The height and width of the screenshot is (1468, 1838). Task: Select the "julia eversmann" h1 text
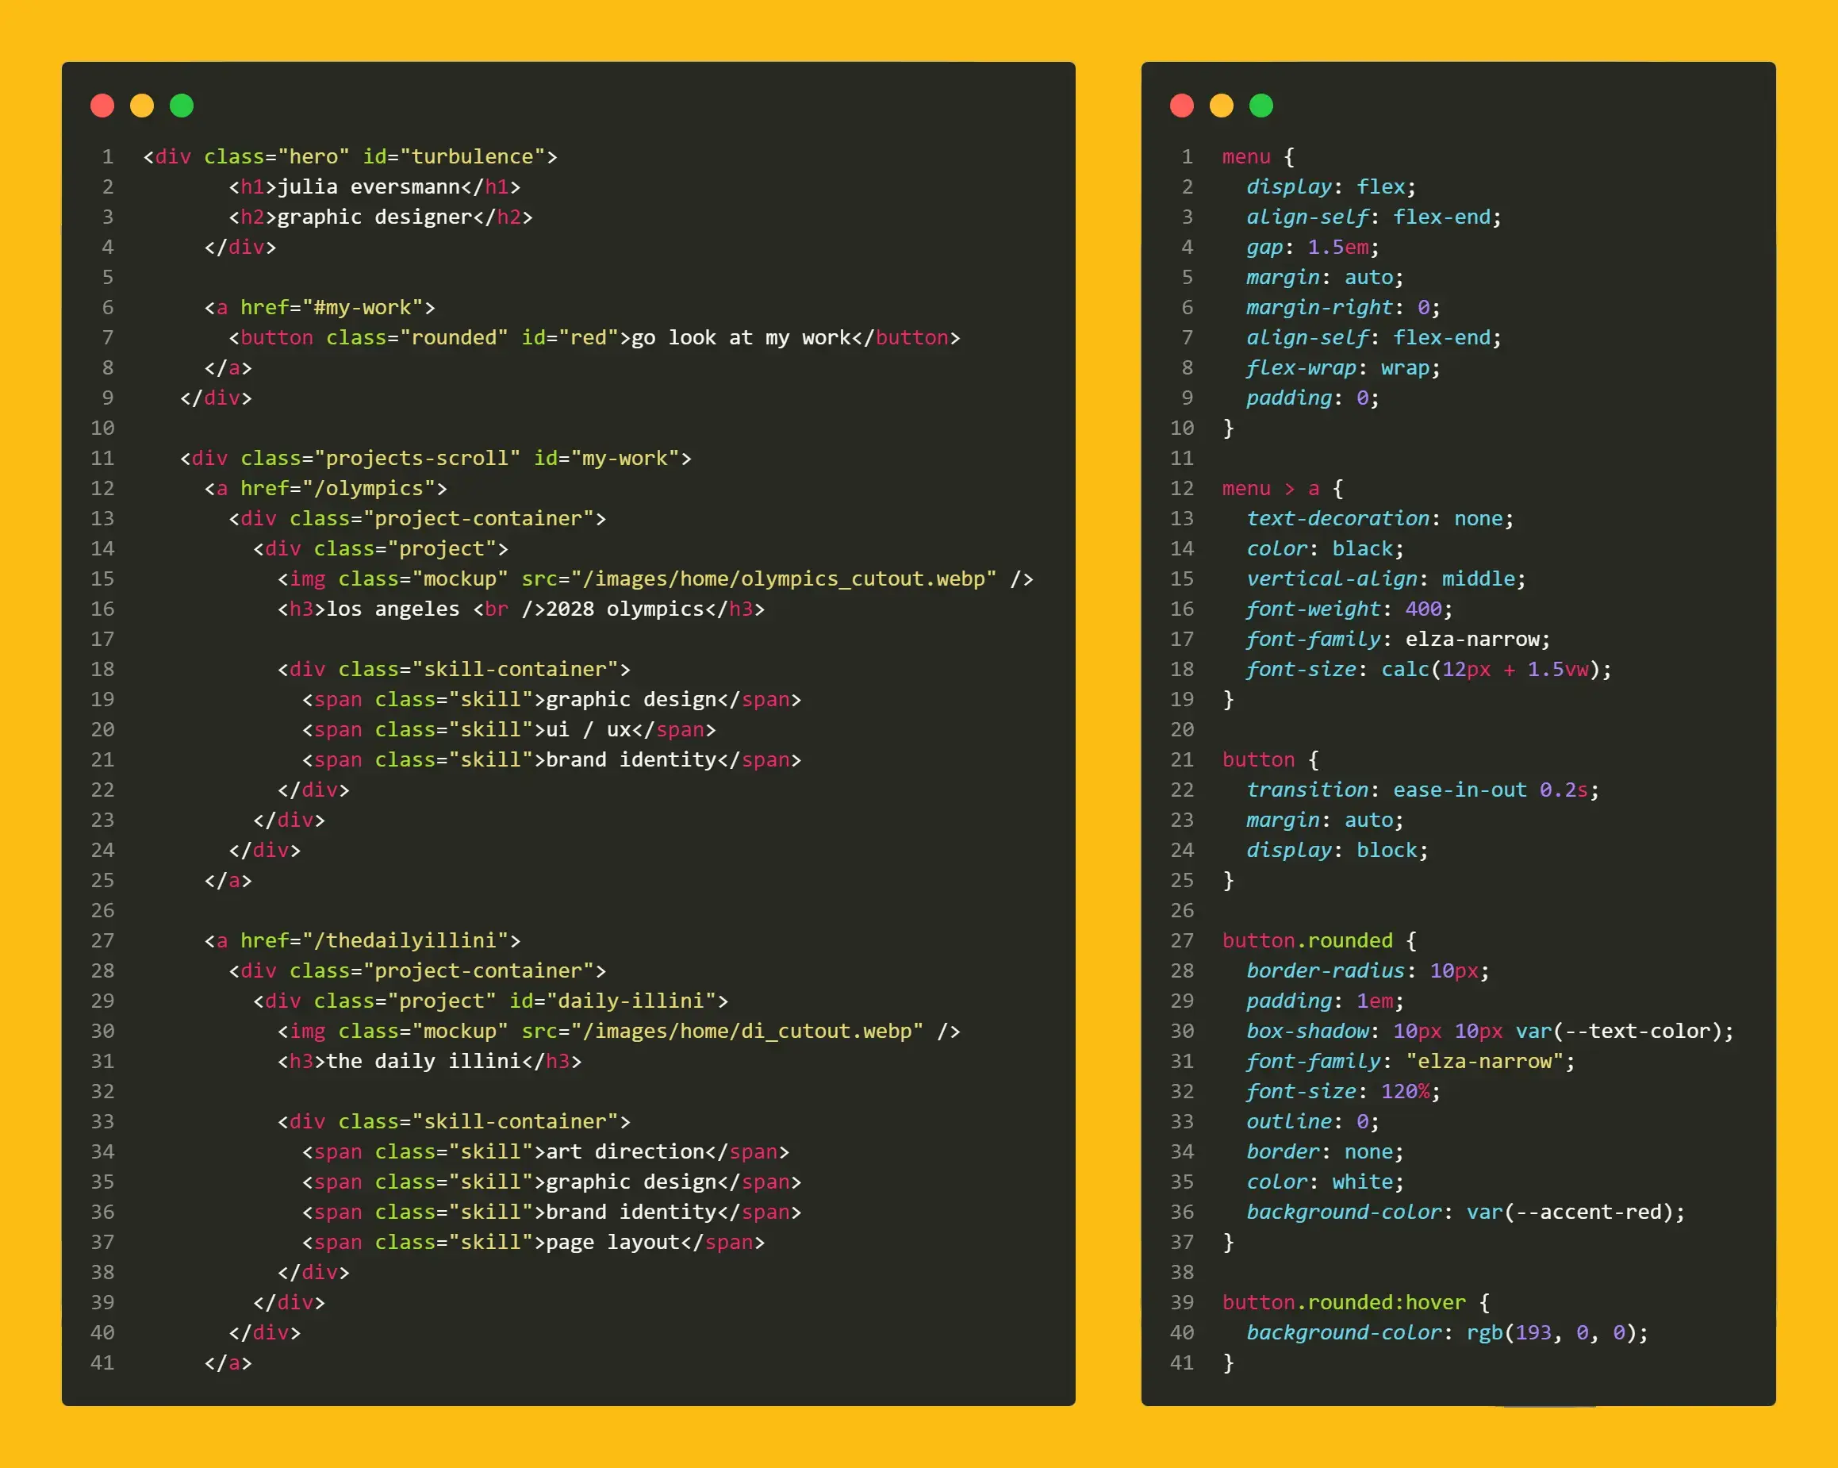coord(368,186)
